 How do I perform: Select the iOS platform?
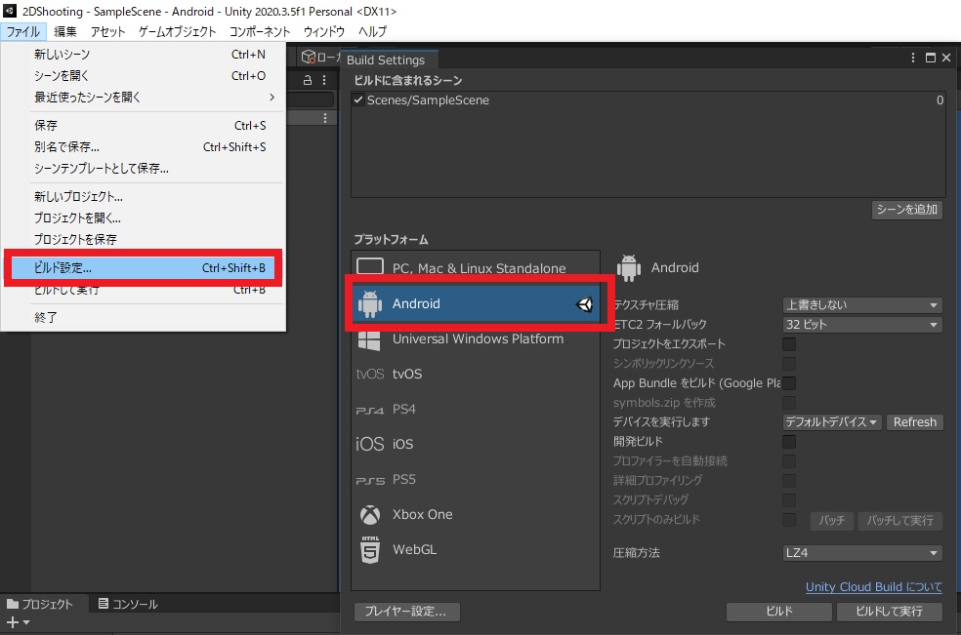(x=476, y=444)
